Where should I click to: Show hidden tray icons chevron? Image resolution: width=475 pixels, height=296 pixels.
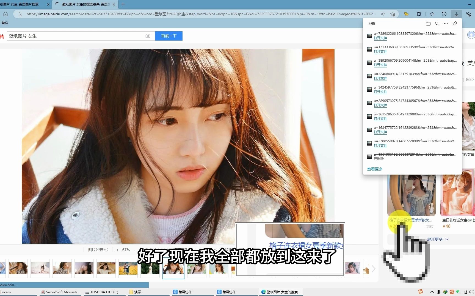point(432,292)
